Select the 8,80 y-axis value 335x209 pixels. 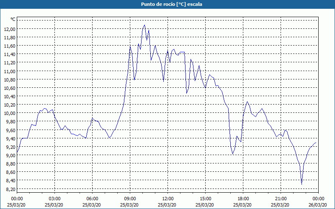tap(10, 164)
